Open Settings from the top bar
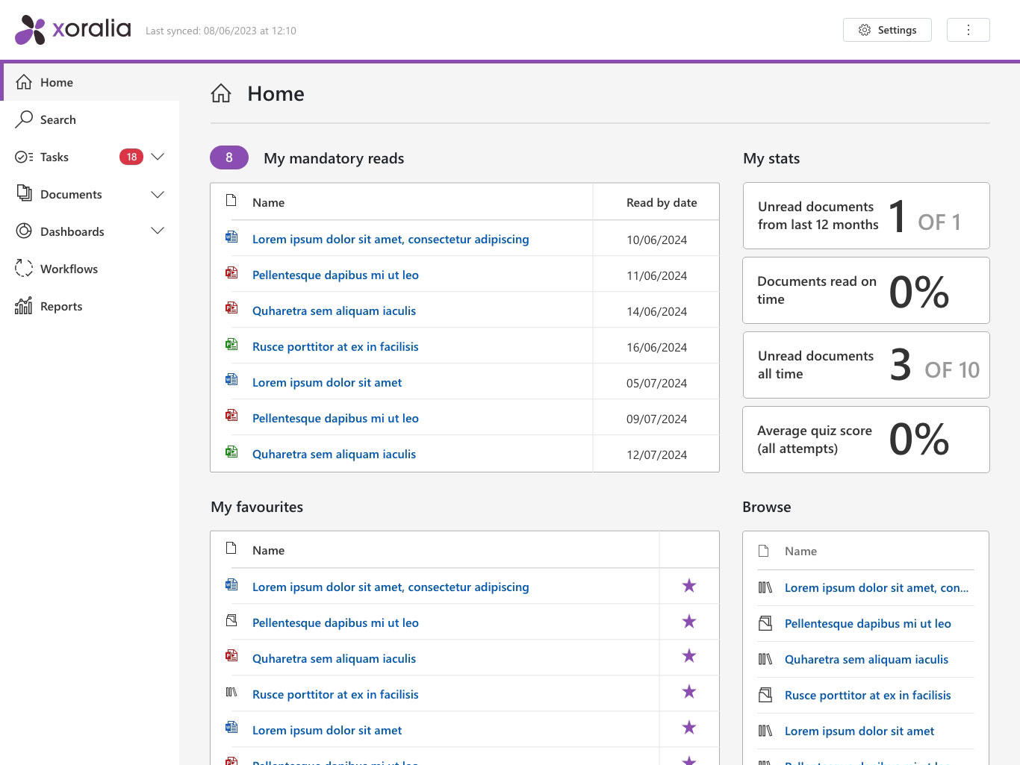 (x=887, y=30)
